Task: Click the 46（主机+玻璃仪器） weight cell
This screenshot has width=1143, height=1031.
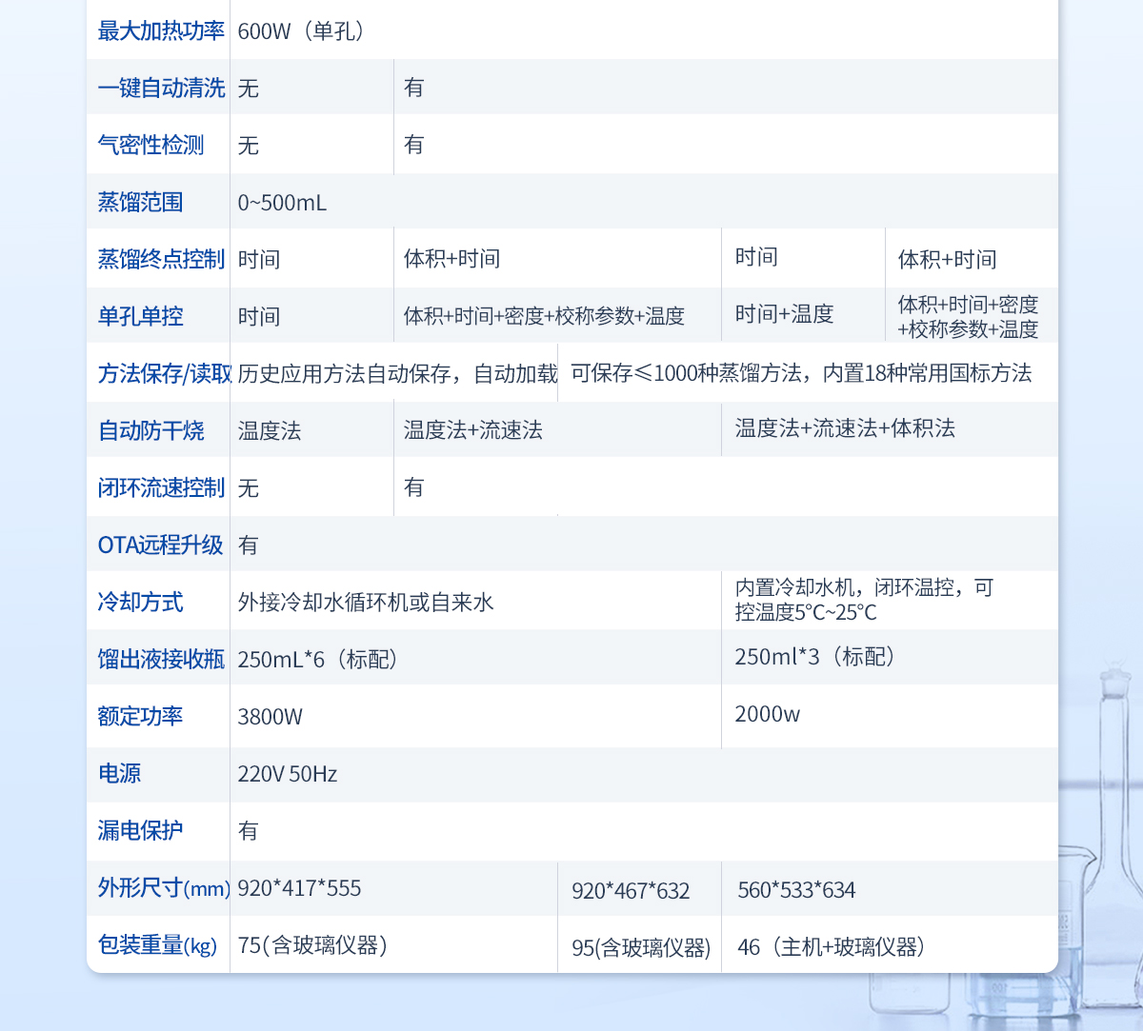Action: pyautogui.click(x=832, y=947)
